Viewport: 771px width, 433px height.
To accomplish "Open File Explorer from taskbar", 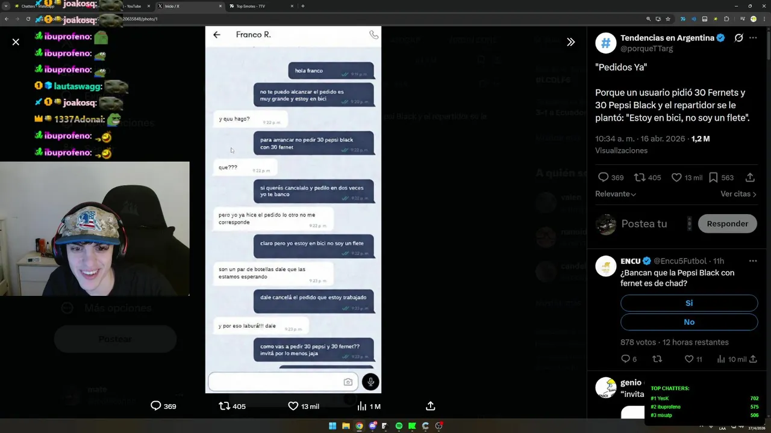I will [346, 426].
